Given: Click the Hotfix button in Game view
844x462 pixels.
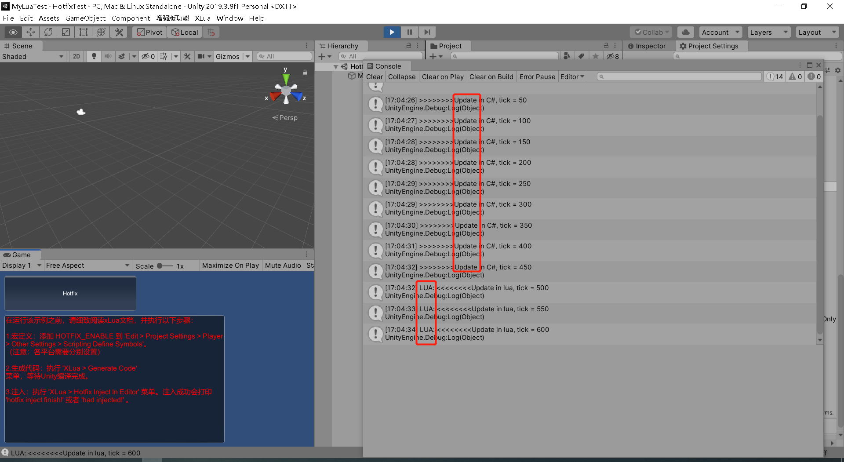Looking at the screenshot, I should pos(70,293).
